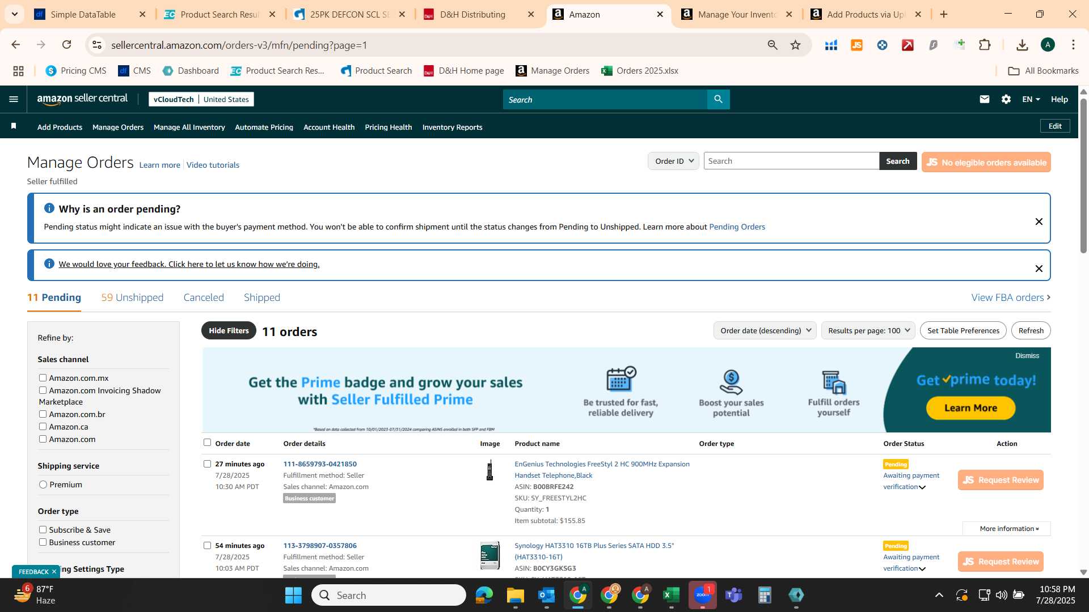Open the Seller Central hamburger menu

coord(14,99)
